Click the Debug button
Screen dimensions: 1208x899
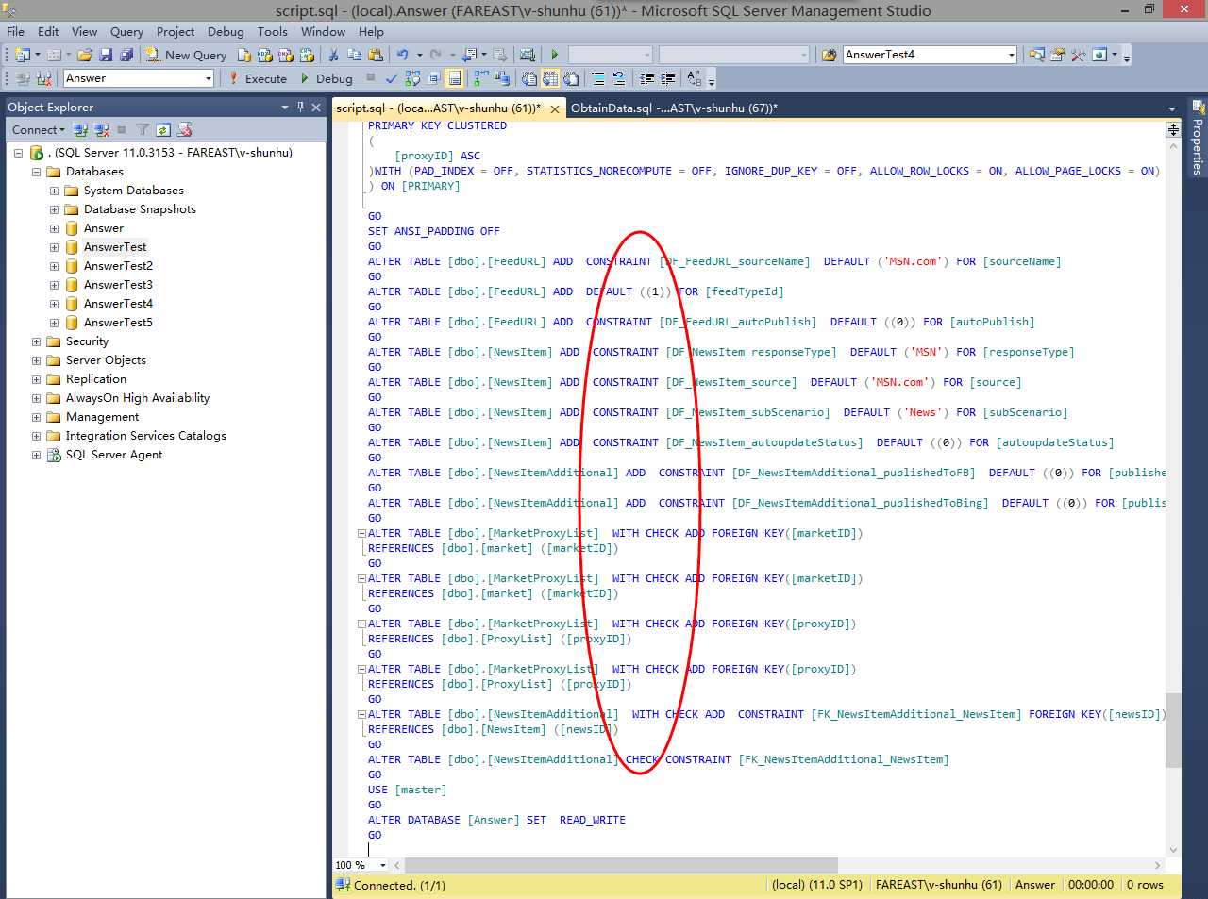coord(326,78)
